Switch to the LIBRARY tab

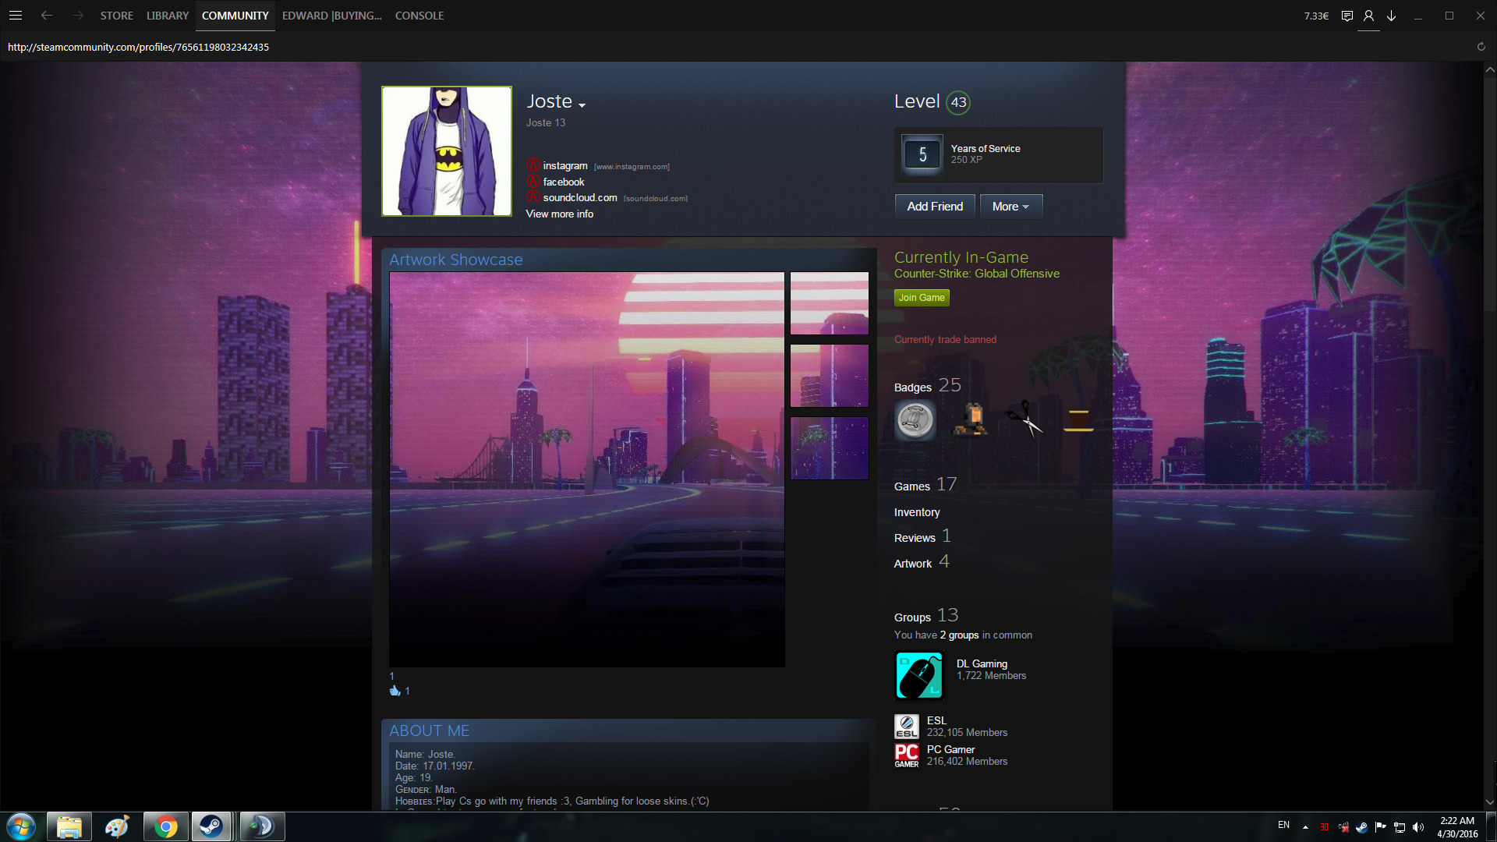(x=167, y=16)
